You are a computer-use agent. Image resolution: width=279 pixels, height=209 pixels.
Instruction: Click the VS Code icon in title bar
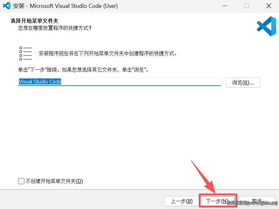pos(6,6)
